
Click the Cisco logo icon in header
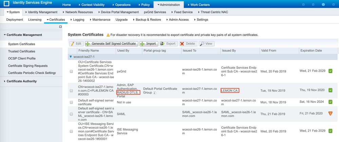point(7,4)
